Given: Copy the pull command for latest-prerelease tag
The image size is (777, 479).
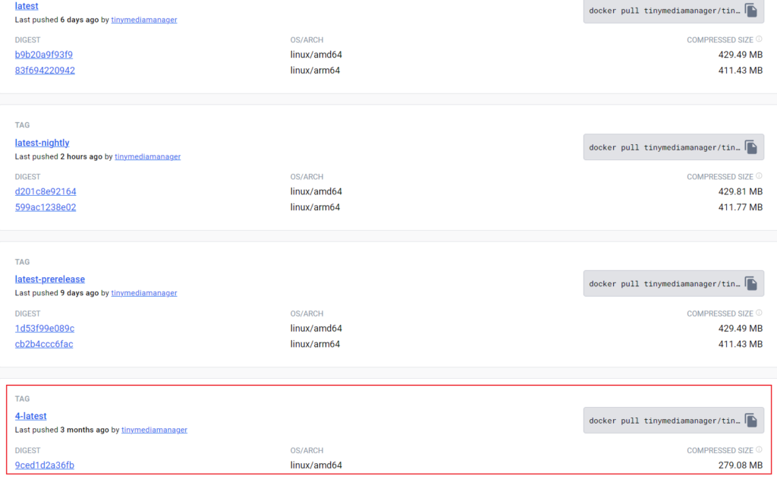Looking at the screenshot, I should pyautogui.click(x=750, y=284).
